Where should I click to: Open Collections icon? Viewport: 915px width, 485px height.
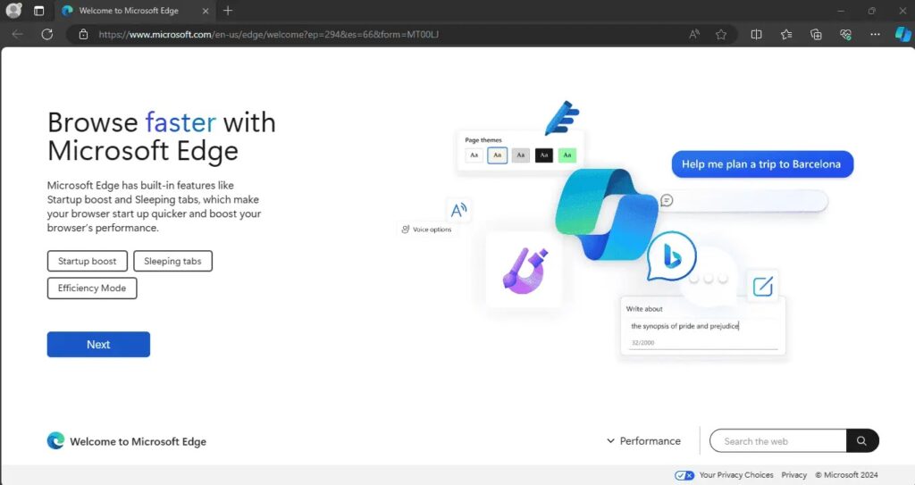816,35
